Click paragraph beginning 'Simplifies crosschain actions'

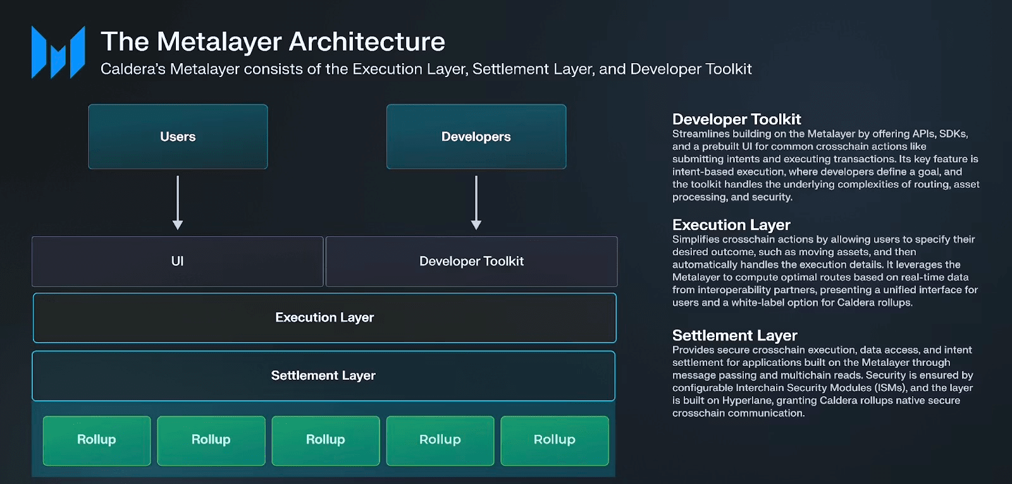point(825,271)
